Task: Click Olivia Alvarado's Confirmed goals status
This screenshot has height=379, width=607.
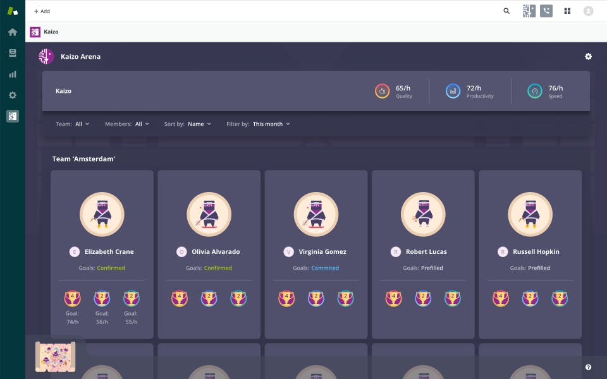Action: point(218,268)
